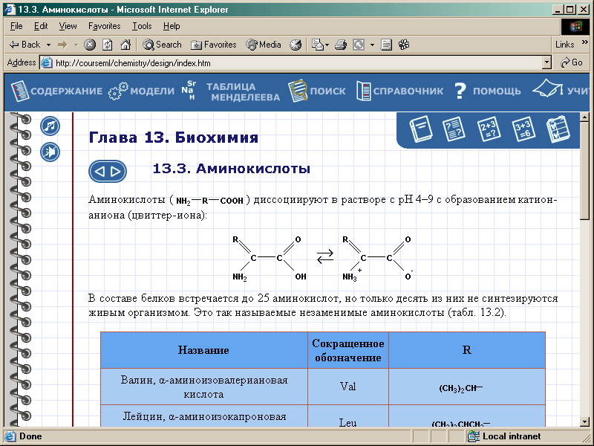This screenshot has height=446, width=594.
Task: Open the Edit menu
Action: click(41, 26)
